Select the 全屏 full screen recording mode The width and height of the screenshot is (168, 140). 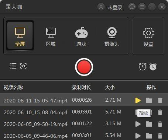20,35
